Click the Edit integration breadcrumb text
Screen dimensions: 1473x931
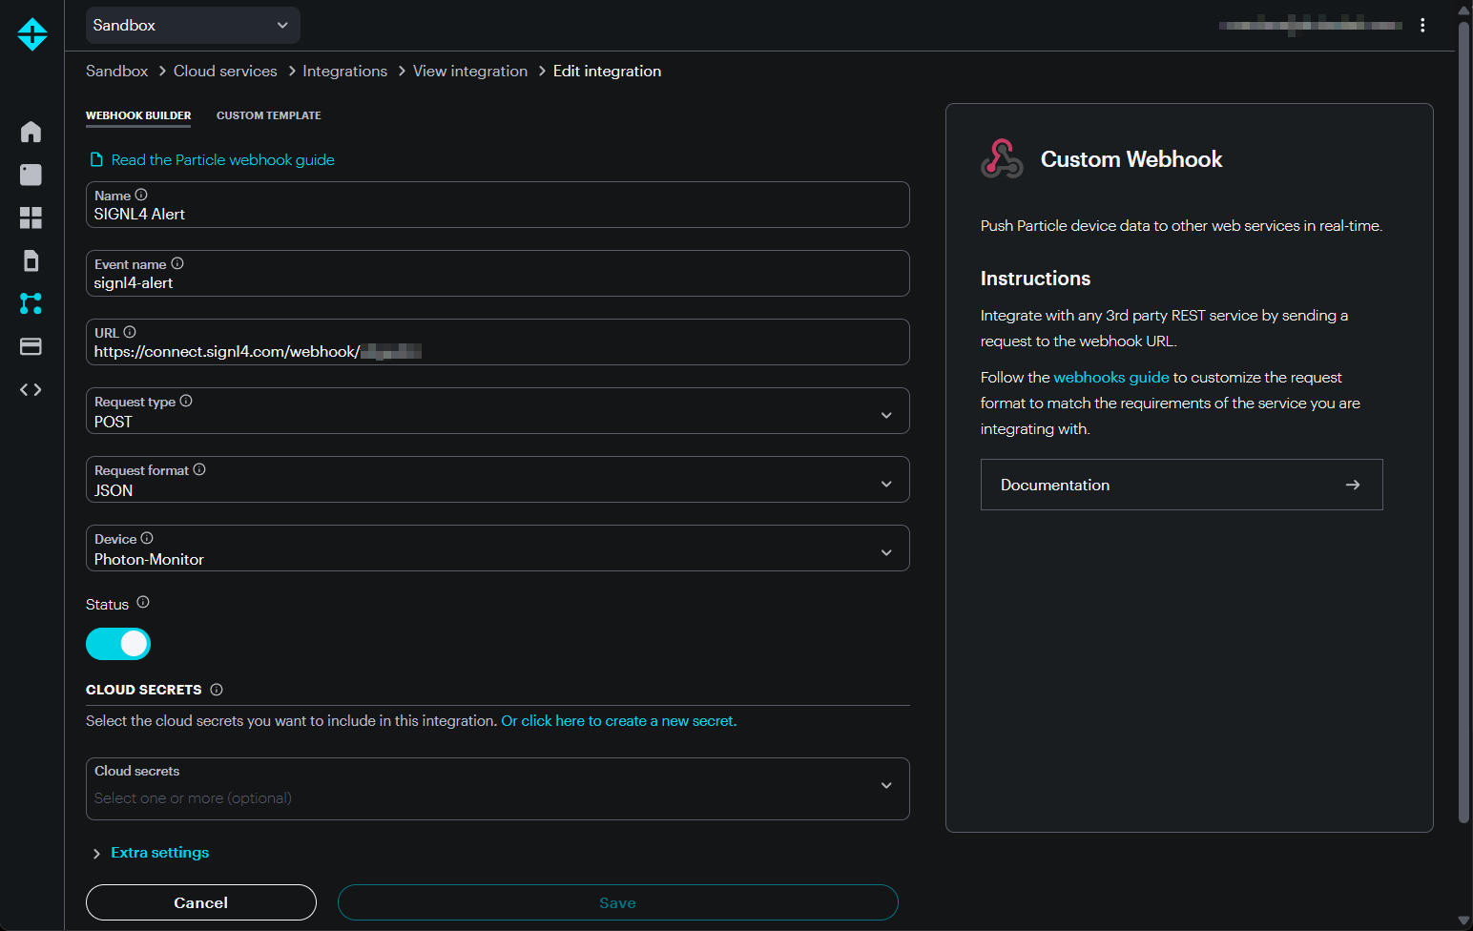[607, 72]
